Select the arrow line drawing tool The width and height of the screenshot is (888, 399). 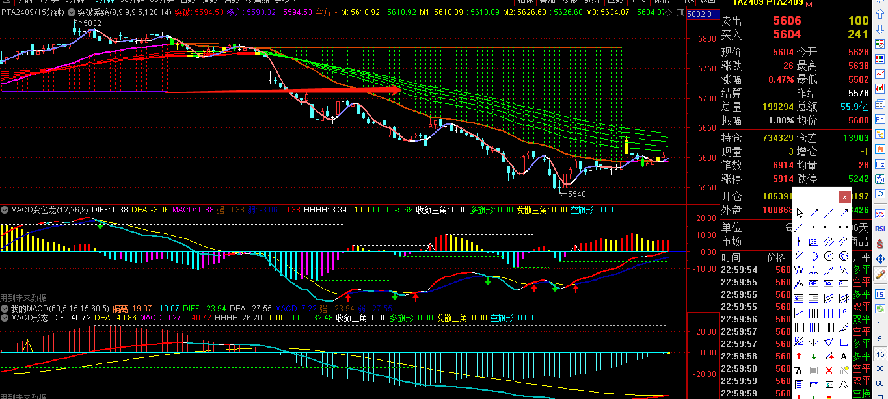(844, 212)
